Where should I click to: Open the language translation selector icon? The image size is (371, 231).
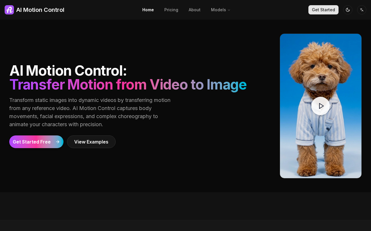[x=362, y=10]
